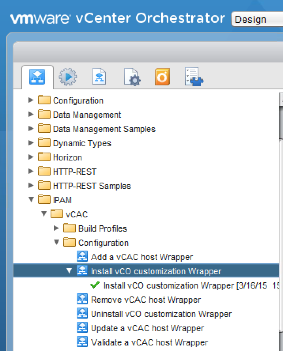Open the Actions tab with document-gear icon

click(x=132, y=77)
